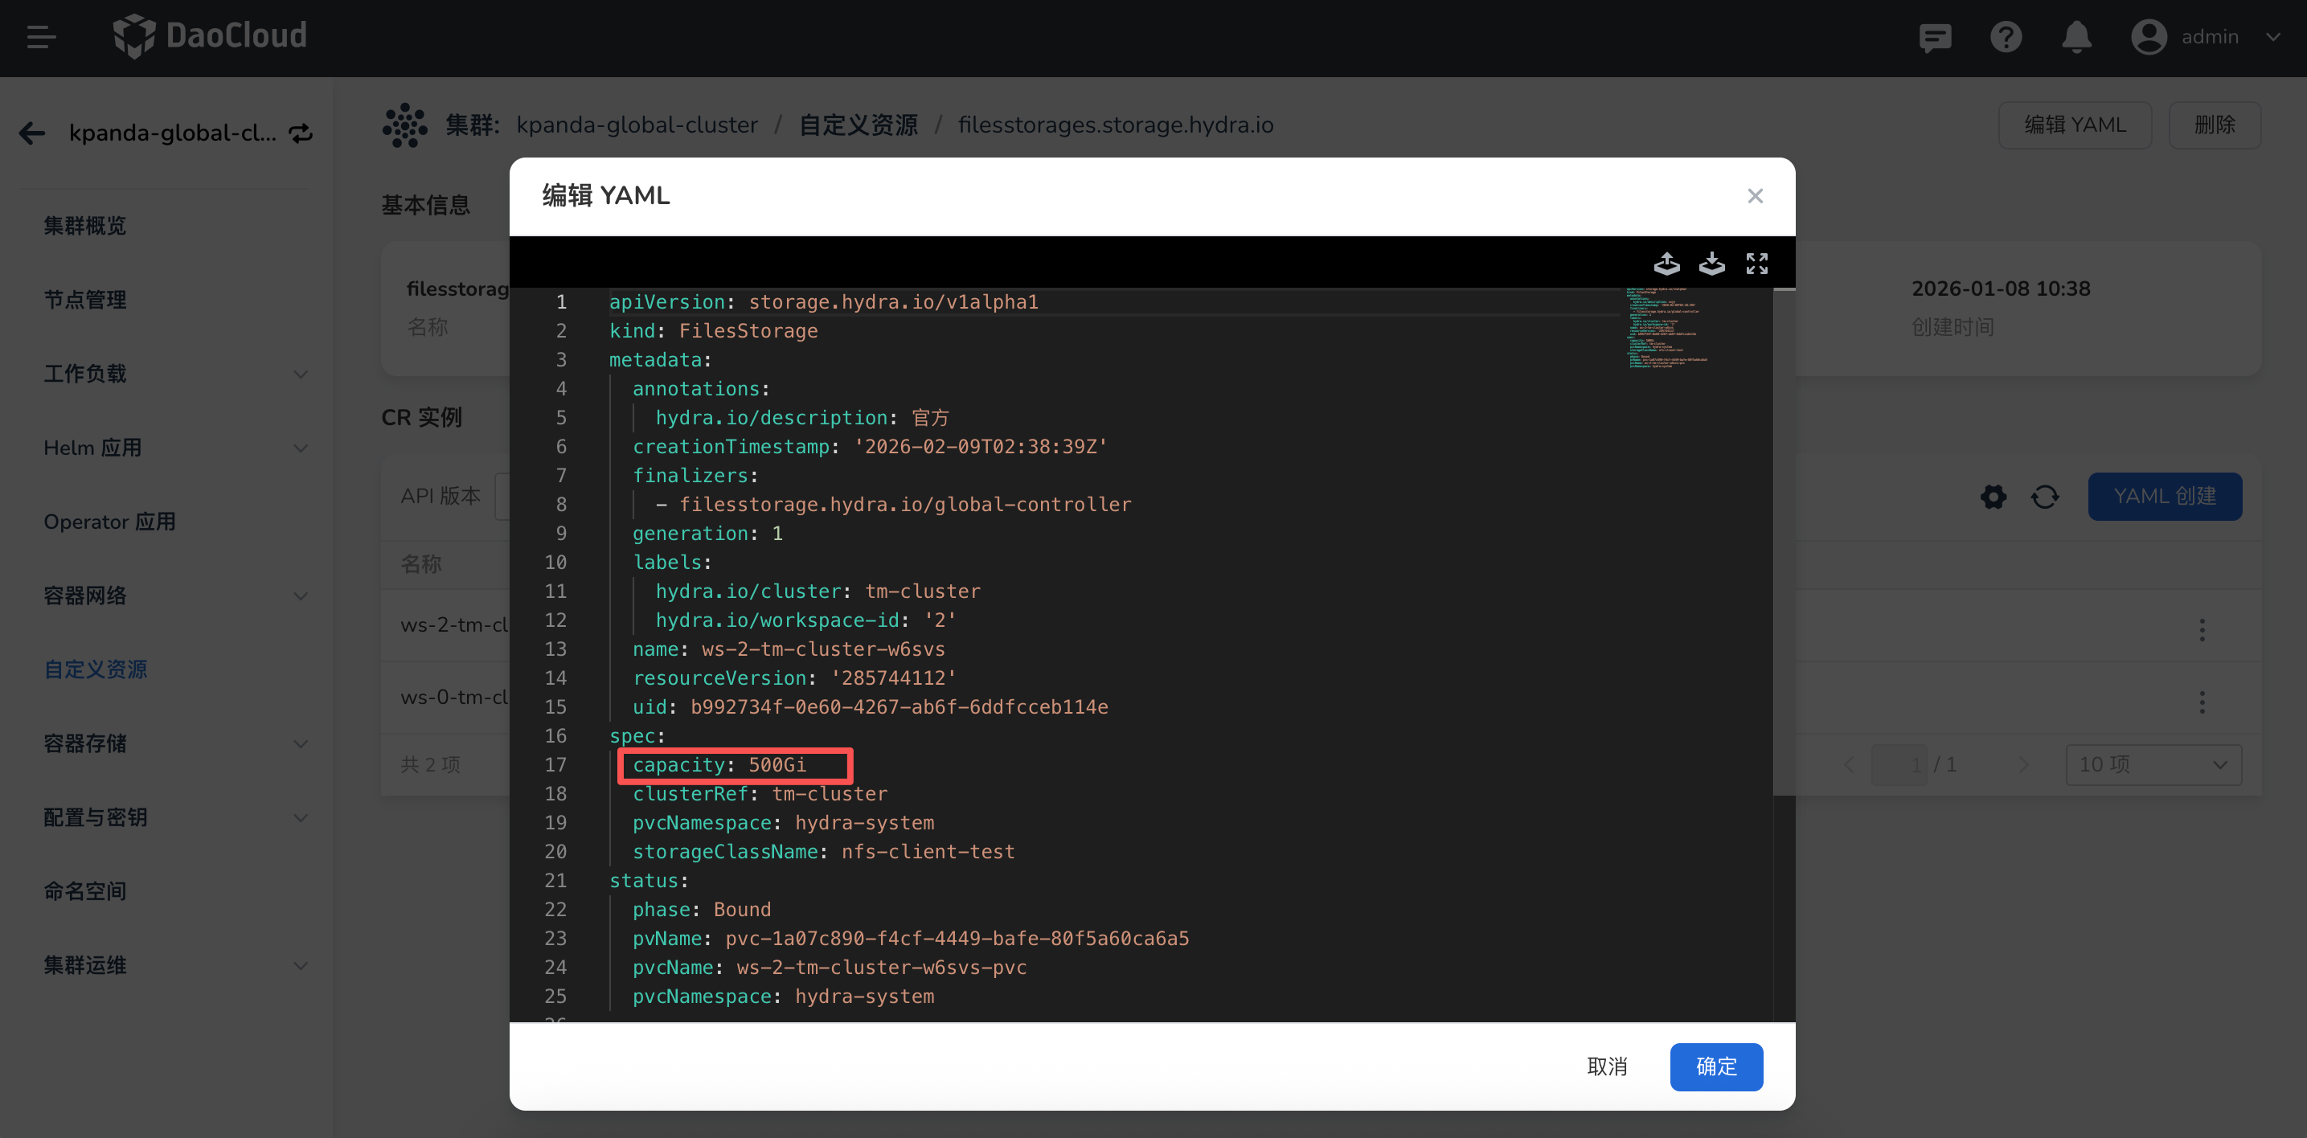Toggle fullscreen mode for the YAML editor
The width and height of the screenshot is (2307, 1138).
(1756, 264)
